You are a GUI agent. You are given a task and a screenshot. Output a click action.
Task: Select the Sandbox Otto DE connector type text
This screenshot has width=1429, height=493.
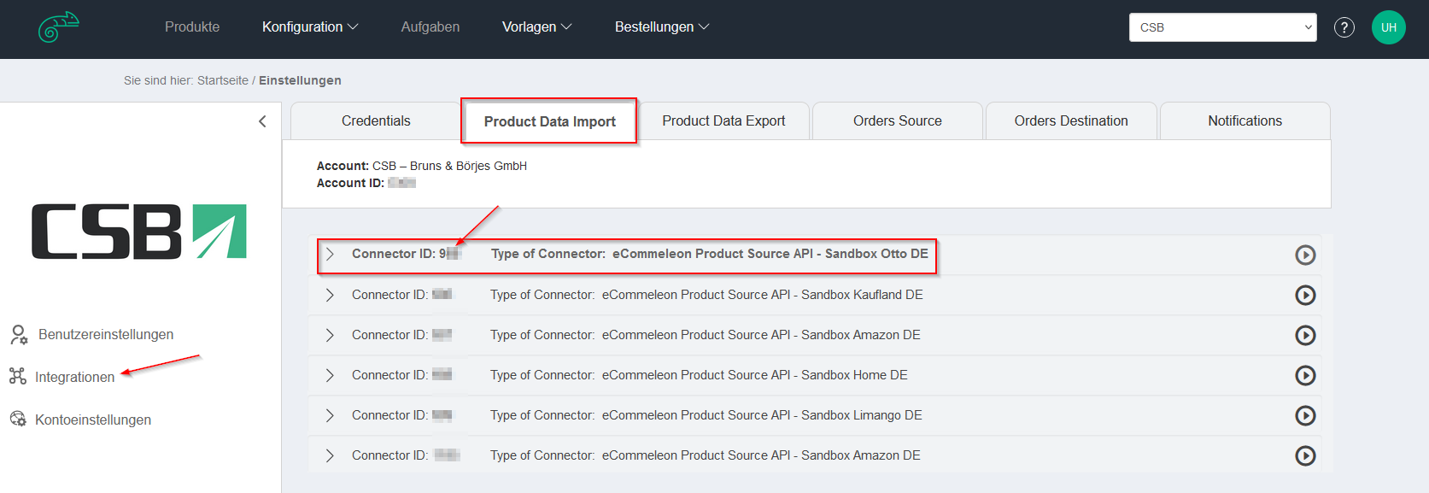coord(710,254)
